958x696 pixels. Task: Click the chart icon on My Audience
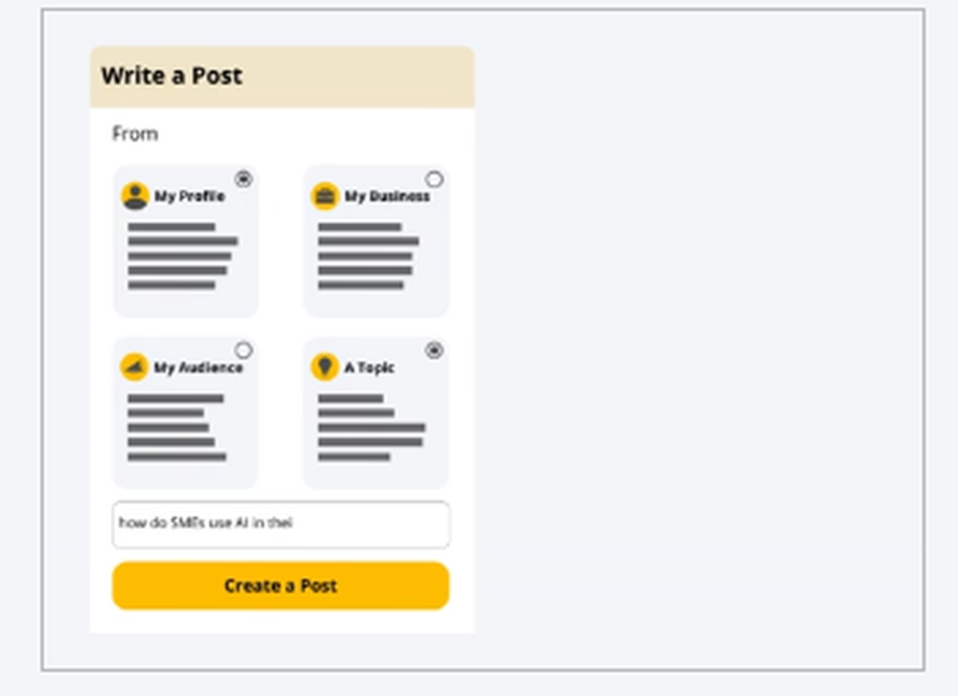(x=135, y=368)
